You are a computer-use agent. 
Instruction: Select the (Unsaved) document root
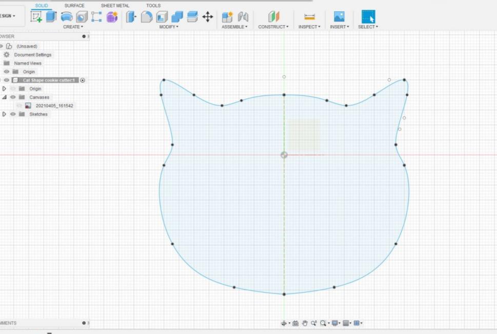(27, 46)
